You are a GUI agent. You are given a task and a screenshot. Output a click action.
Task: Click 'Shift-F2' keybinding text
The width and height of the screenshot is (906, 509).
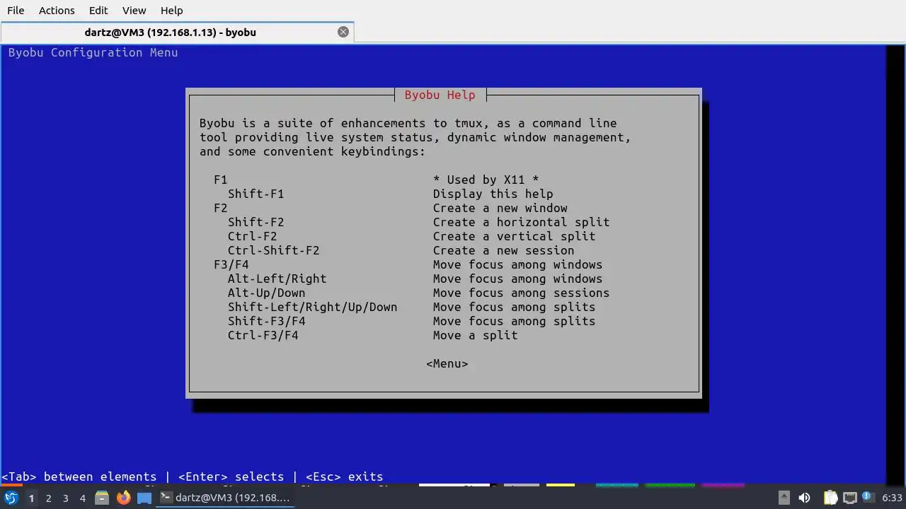click(x=256, y=222)
